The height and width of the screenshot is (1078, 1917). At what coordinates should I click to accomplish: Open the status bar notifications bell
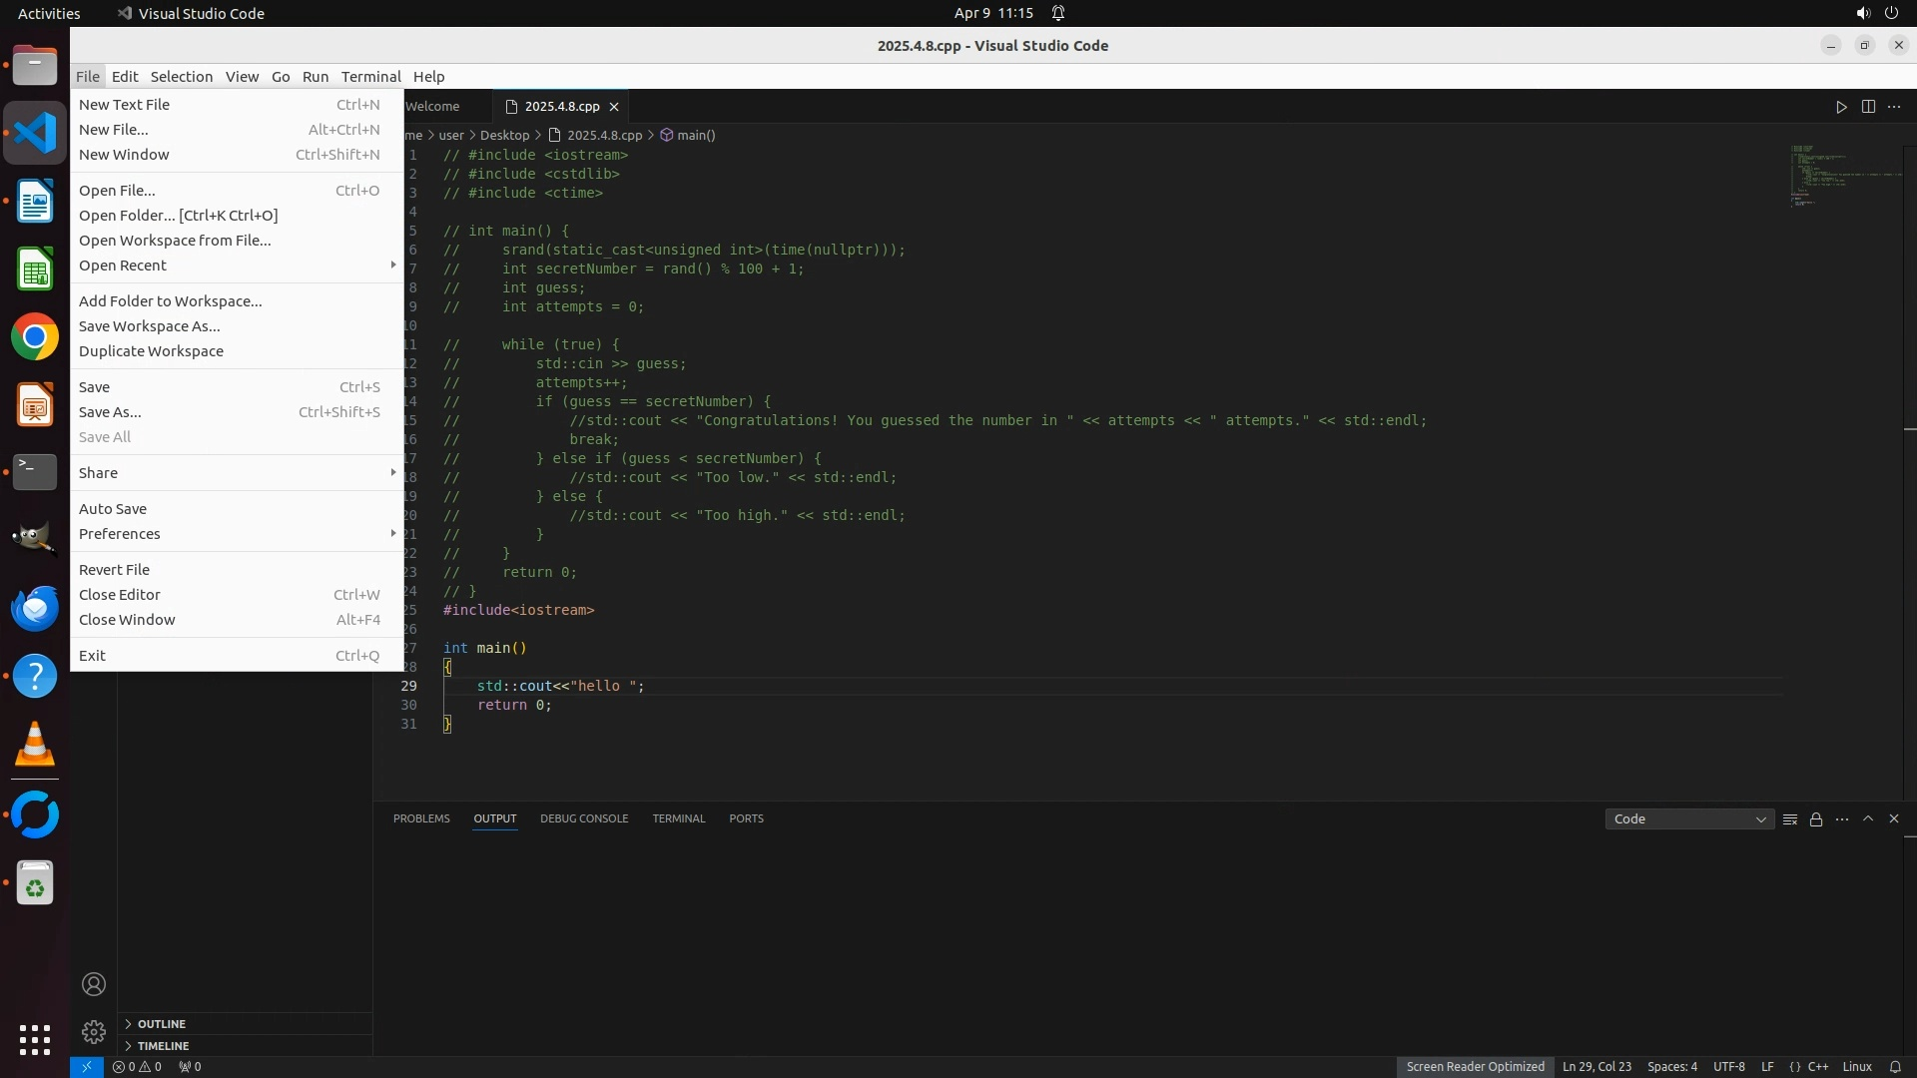coord(1895,1066)
